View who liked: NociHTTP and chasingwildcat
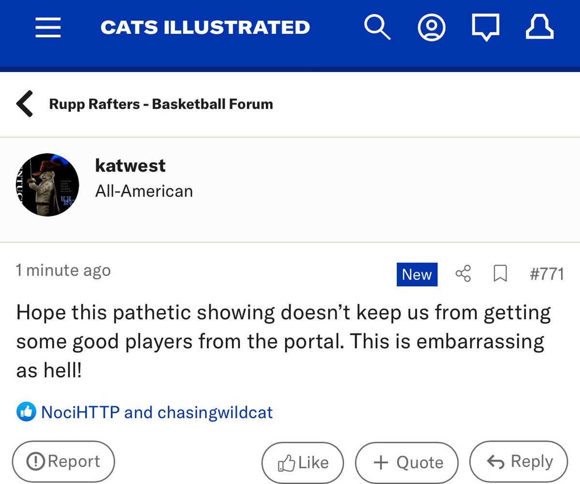This screenshot has width=580, height=484. (157, 413)
